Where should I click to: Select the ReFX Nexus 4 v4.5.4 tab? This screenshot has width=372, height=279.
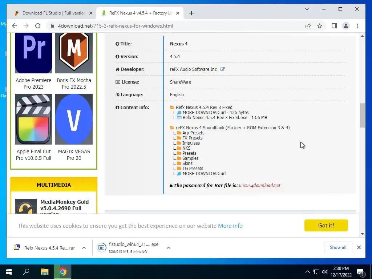140,13
